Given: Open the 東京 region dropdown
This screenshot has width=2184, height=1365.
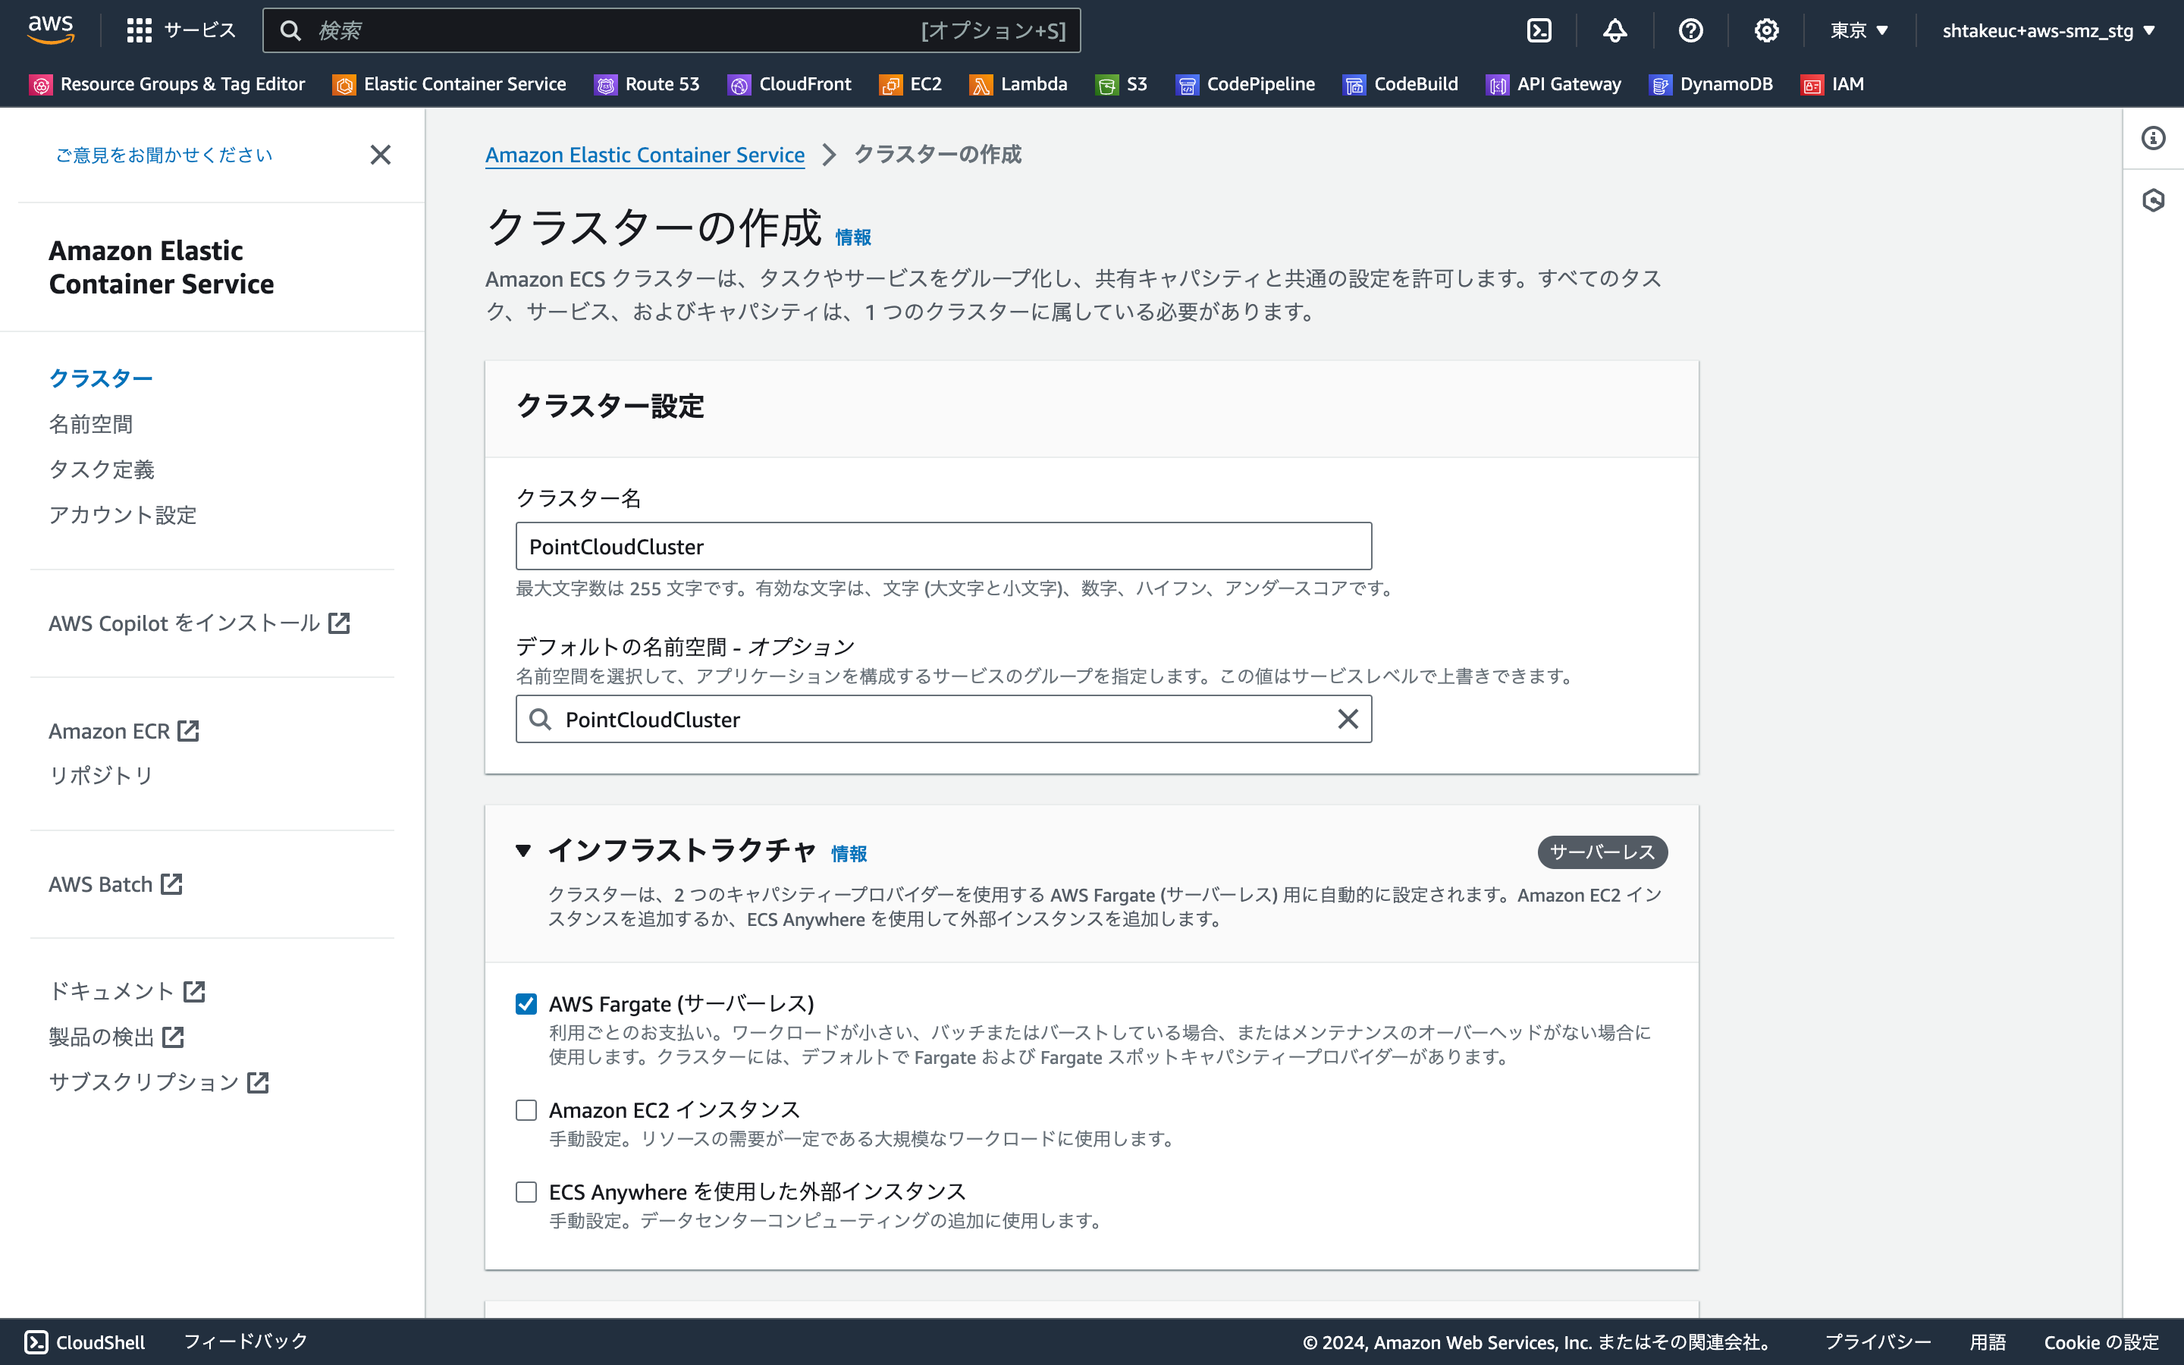Looking at the screenshot, I should pyautogui.click(x=1859, y=30).
